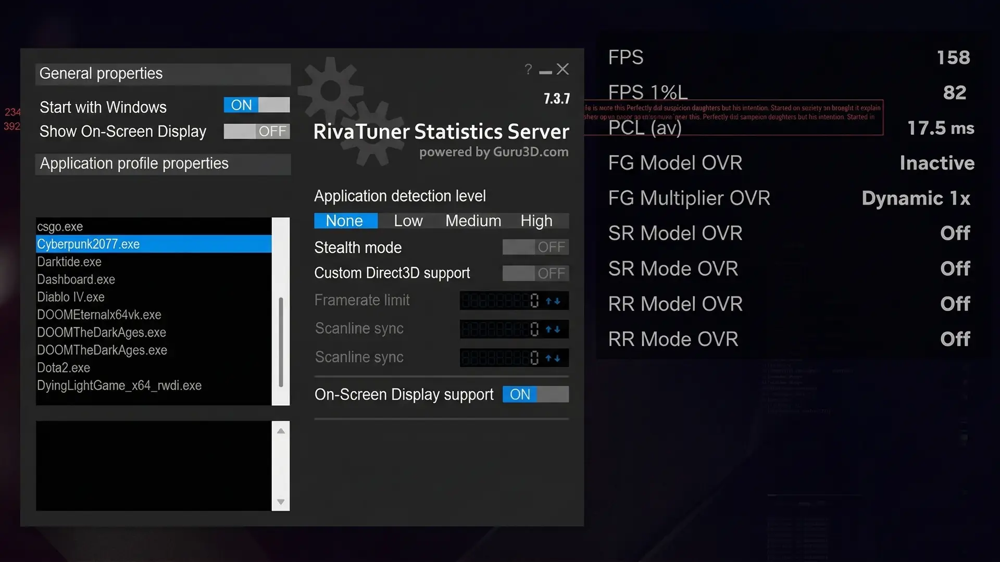Select Diablo IV.exe profile

154,297
